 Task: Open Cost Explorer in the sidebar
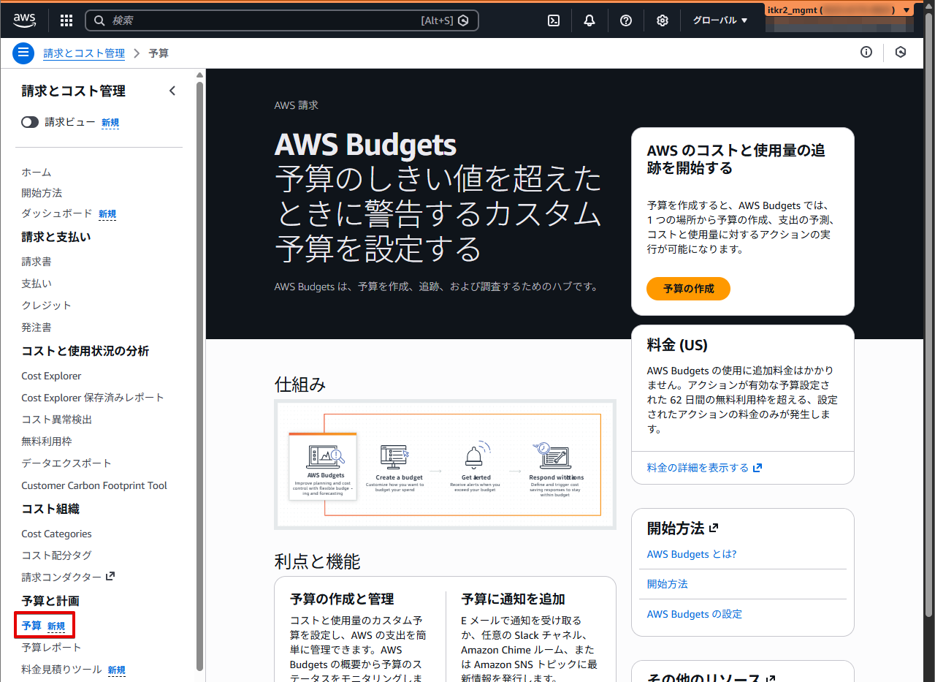tap(51, 376)
